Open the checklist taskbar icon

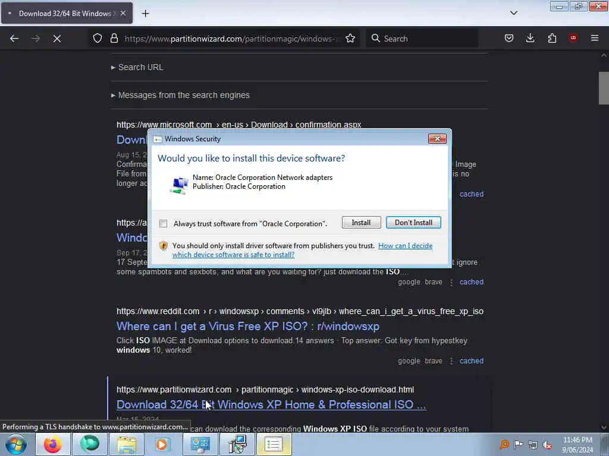pos(274,444)
